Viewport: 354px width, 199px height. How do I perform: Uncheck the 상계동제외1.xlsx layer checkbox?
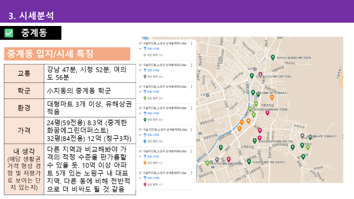[140, 43]
